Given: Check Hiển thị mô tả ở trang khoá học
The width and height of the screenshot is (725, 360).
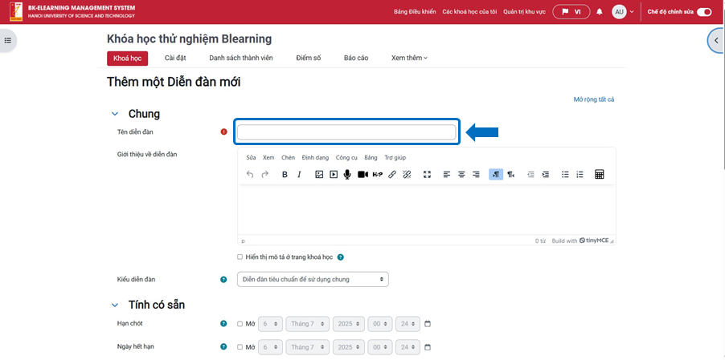Looking at the screenshot, I should [x=240, y=257].
